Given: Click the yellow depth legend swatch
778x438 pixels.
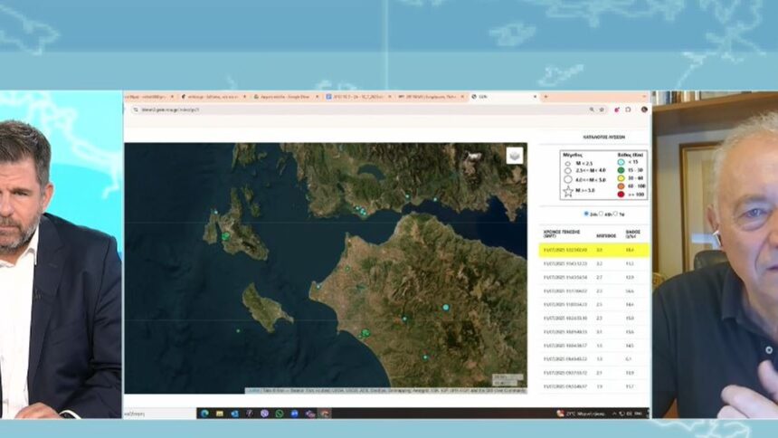Looking at the screenshot, I should click(x=621, y=177).
